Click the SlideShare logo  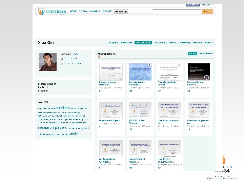(x=52, y=12)
